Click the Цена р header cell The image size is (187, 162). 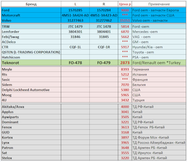[125, 4]
